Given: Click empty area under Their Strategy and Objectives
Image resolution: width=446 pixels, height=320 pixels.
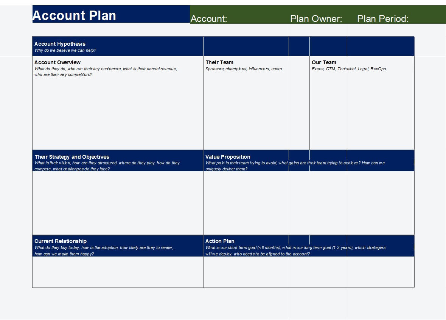Looking at the screenshot, I should click(x=118, y=203).
